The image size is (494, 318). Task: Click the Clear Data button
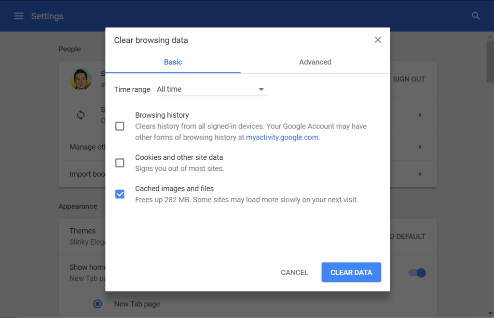(x=351, y=272)
